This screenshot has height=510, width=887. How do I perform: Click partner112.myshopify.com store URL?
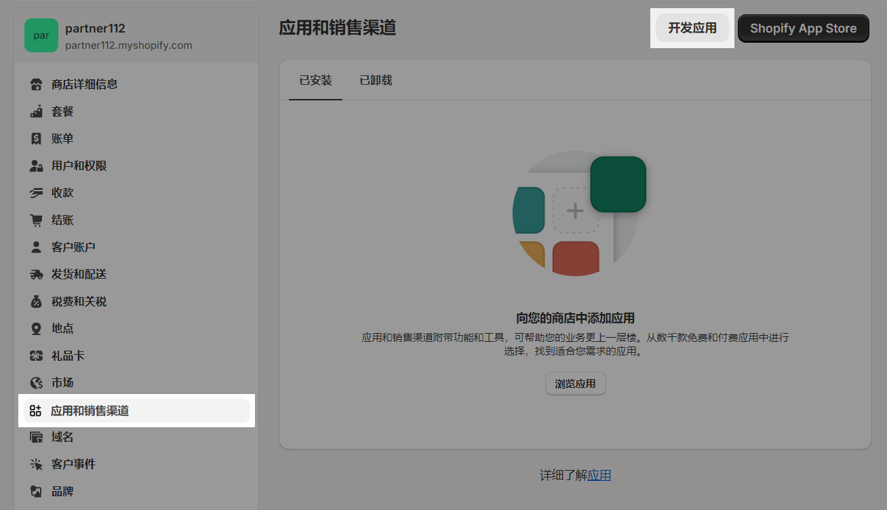tap(129, 45)
